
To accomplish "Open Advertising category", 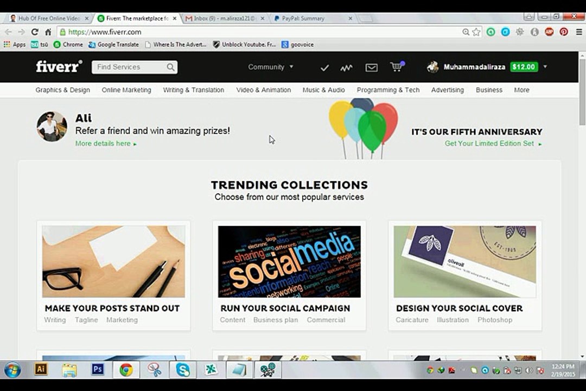I will pyautogui.click(x=447, y=90).
